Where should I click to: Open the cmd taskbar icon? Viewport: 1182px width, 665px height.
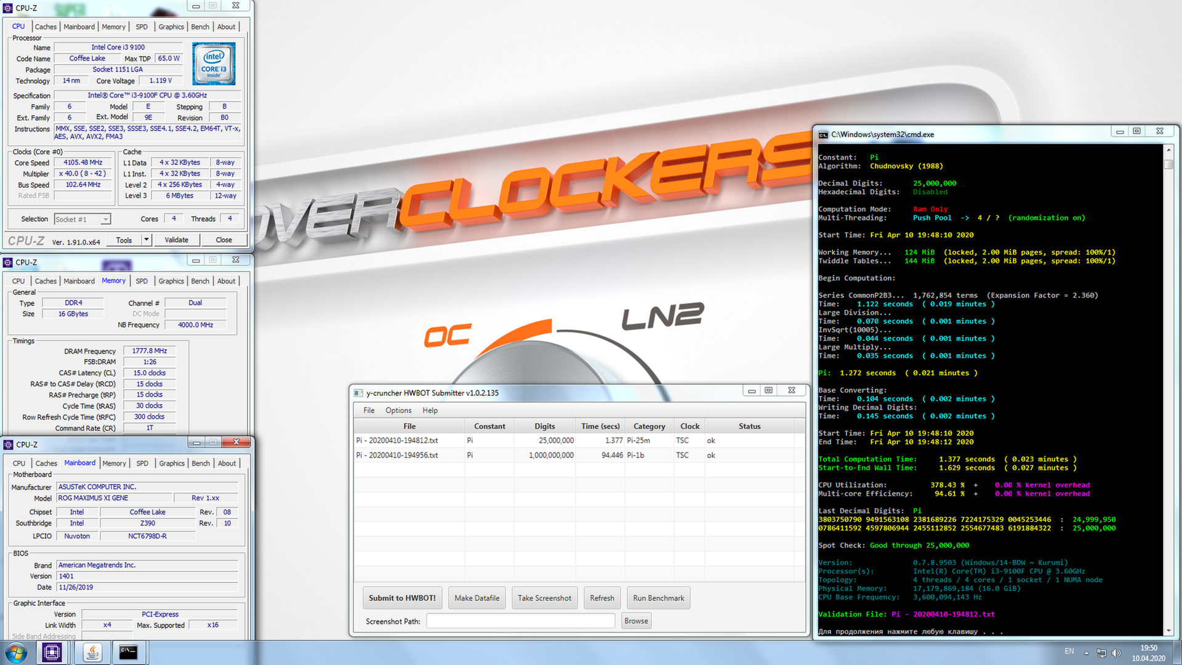tap(128, 653)
